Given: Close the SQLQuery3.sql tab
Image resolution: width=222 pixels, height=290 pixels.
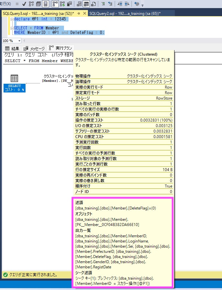Looking at the screenshot, I should point(85,13).
